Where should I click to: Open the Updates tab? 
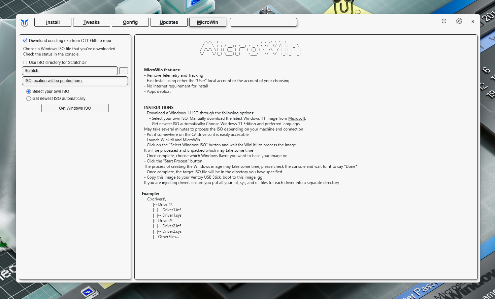tap(169, 22)
